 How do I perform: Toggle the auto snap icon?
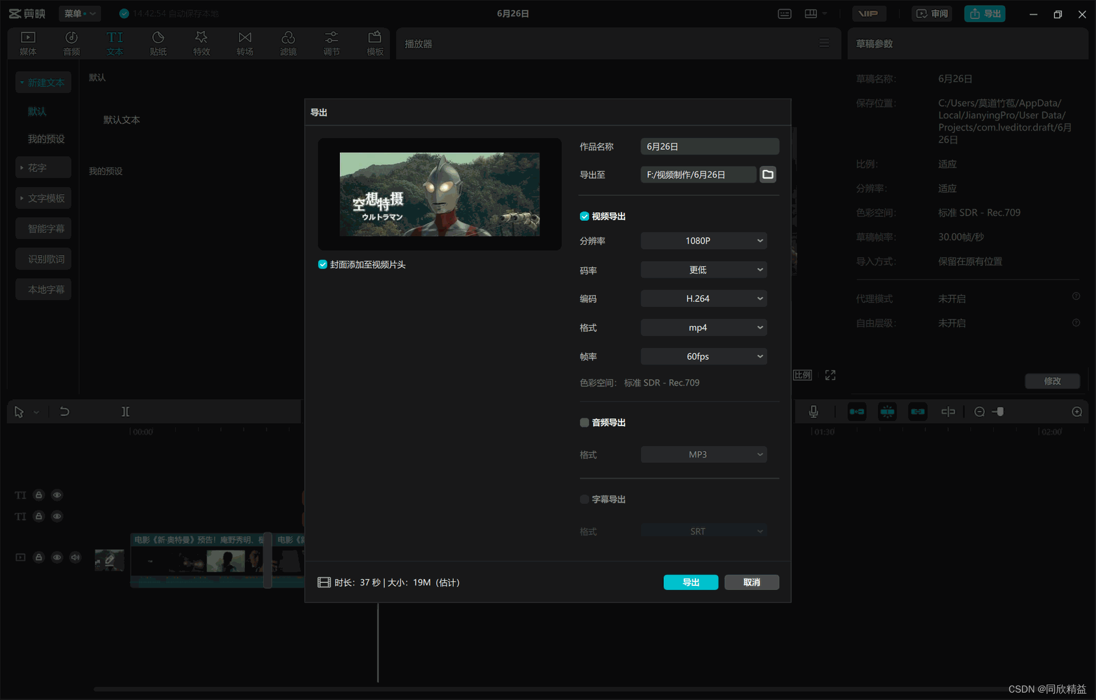click(888, 411)
